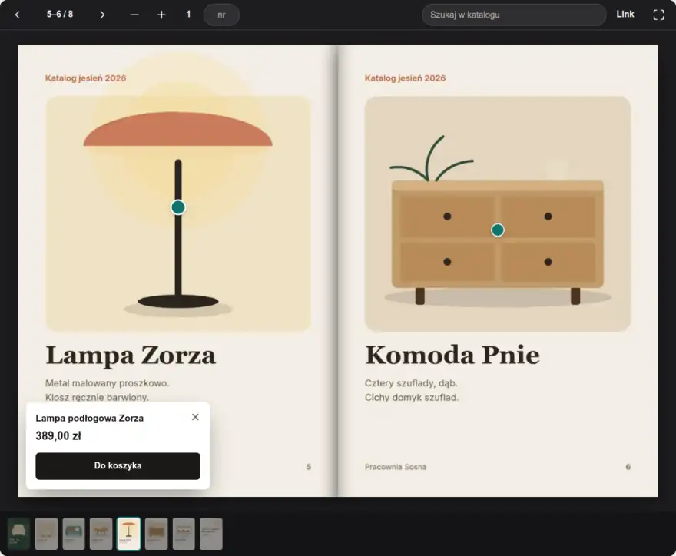The height and width of the screenshot is (556, 676).
Task: Open the second page thumbnail
Action: tap(46, 534)
